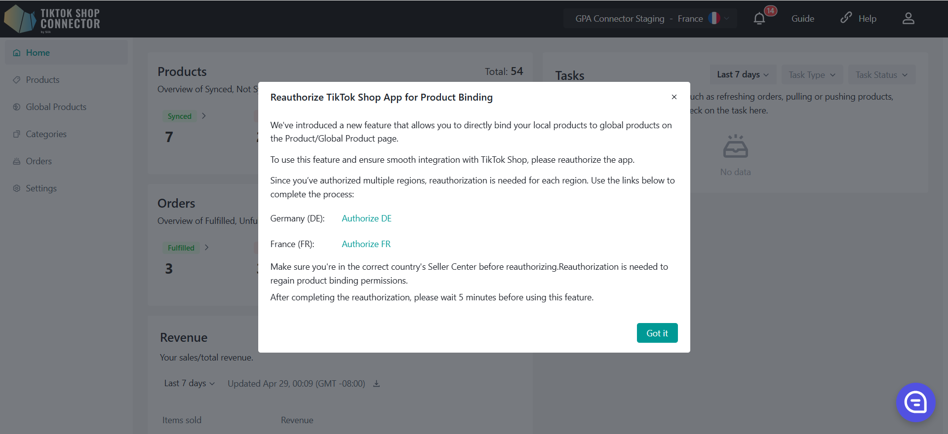Viewport: 948px width, 434px height.
Task: Click the France flag icon
Action: click(713, 18)
